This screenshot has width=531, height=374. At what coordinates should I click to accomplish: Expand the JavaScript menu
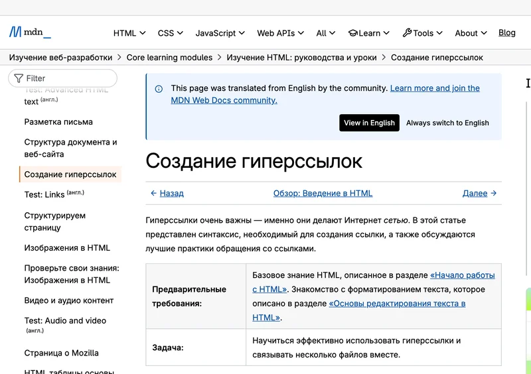220,33
